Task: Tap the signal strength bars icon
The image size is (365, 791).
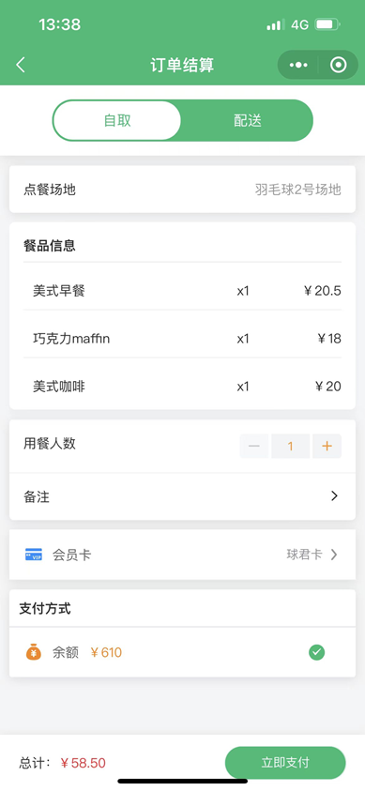Action: pos(275,24)
